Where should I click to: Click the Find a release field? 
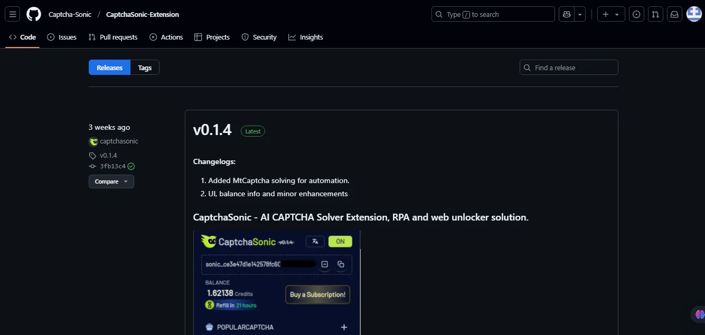(x=569, y=68)
